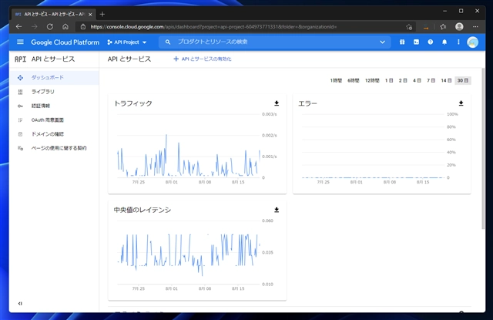Download the 中央値のレイテンシ chart data
The width and height of the screenshot is (493, 320).
point(277,210)
